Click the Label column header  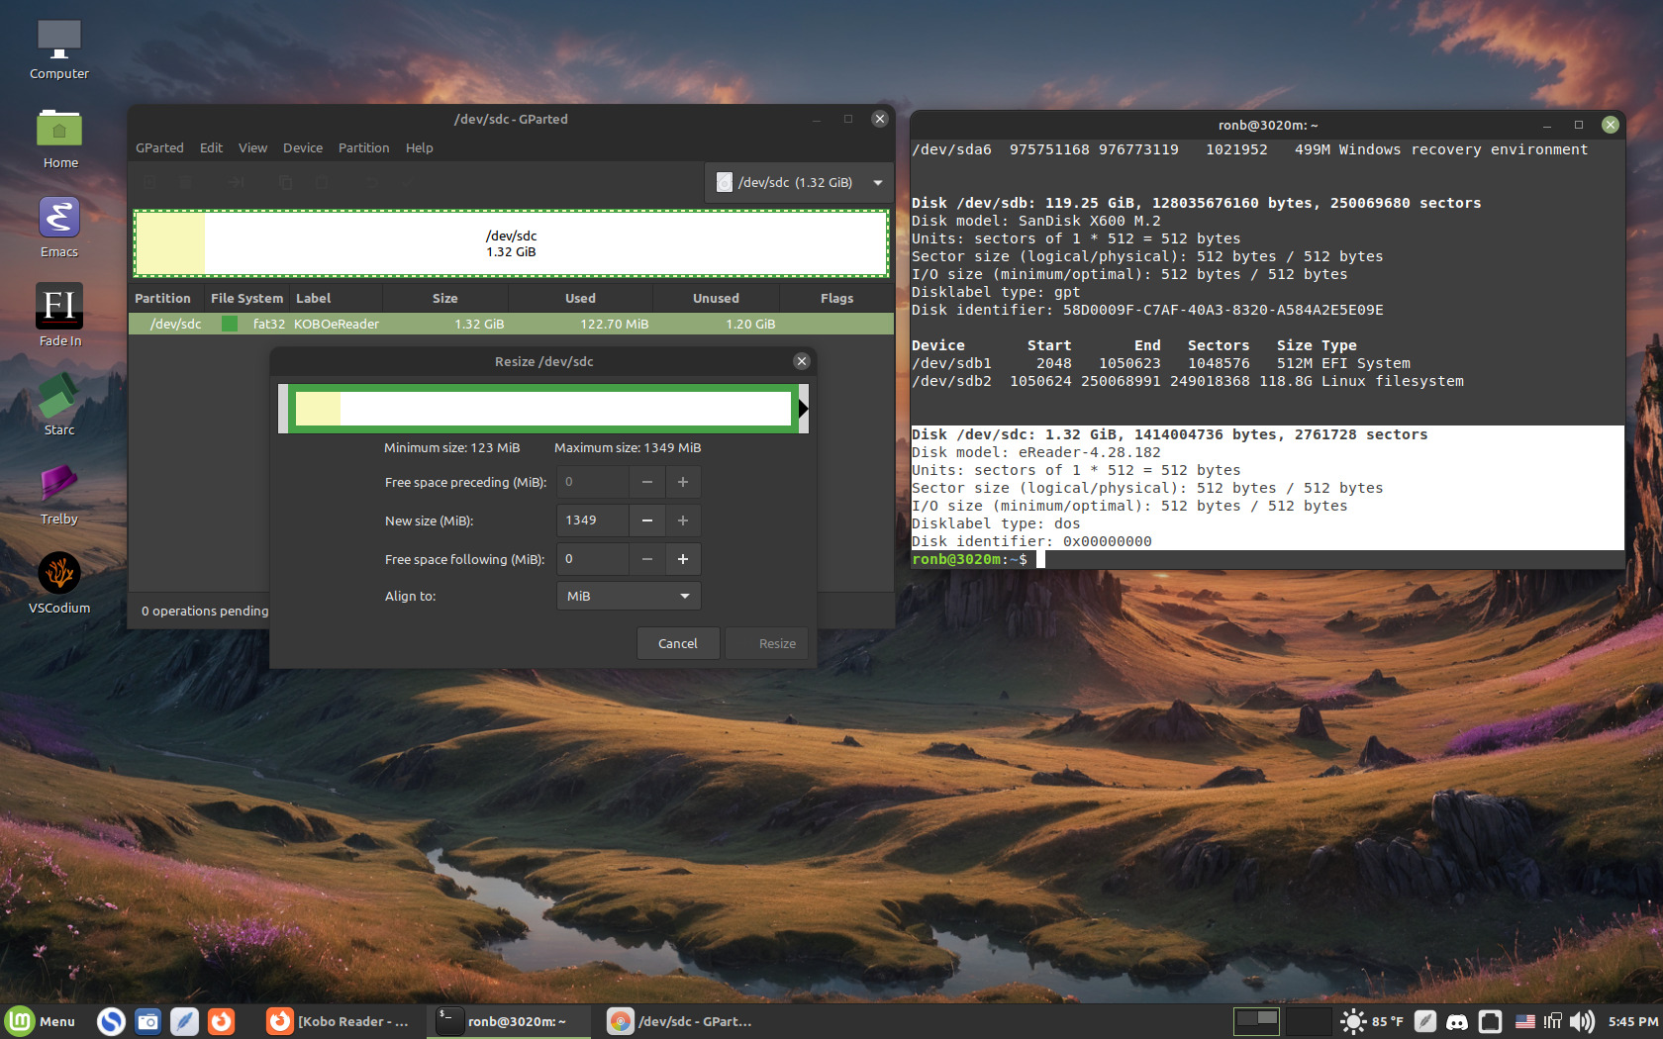point(335,298)
